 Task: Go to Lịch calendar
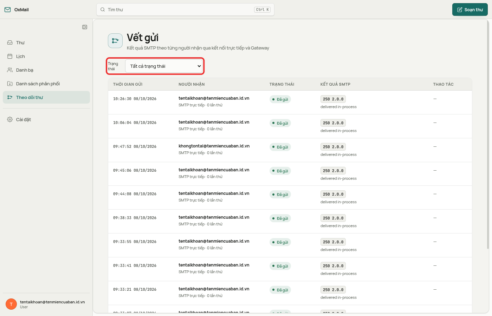(46, 56)
